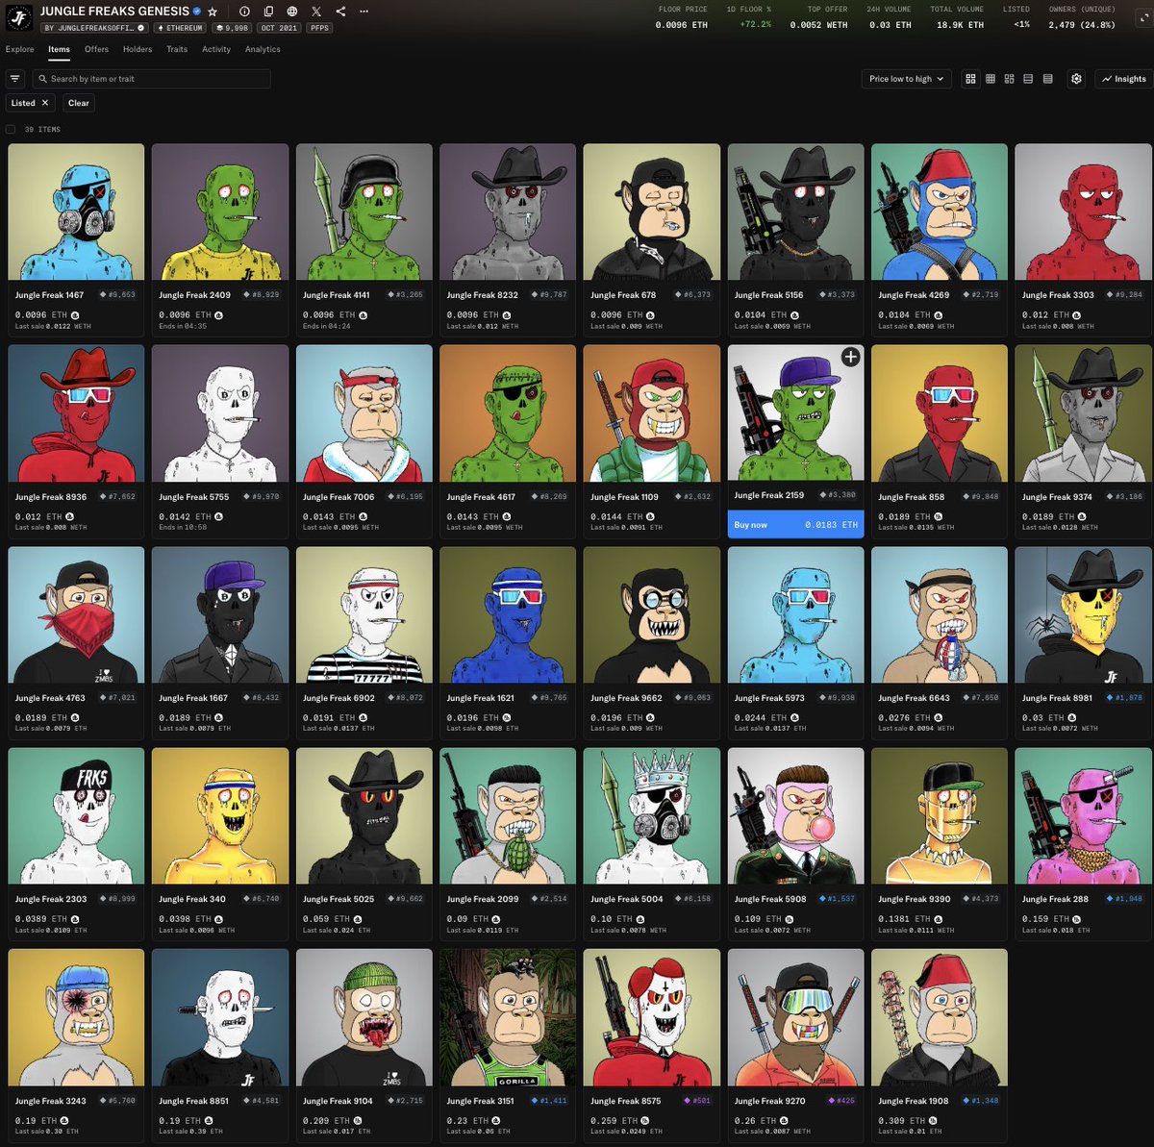The width and height of the screenshot is (1154, 1147).
Task: Open Jungle Freak 2303 FRKS beanie thumbnail
Action: 76,815
